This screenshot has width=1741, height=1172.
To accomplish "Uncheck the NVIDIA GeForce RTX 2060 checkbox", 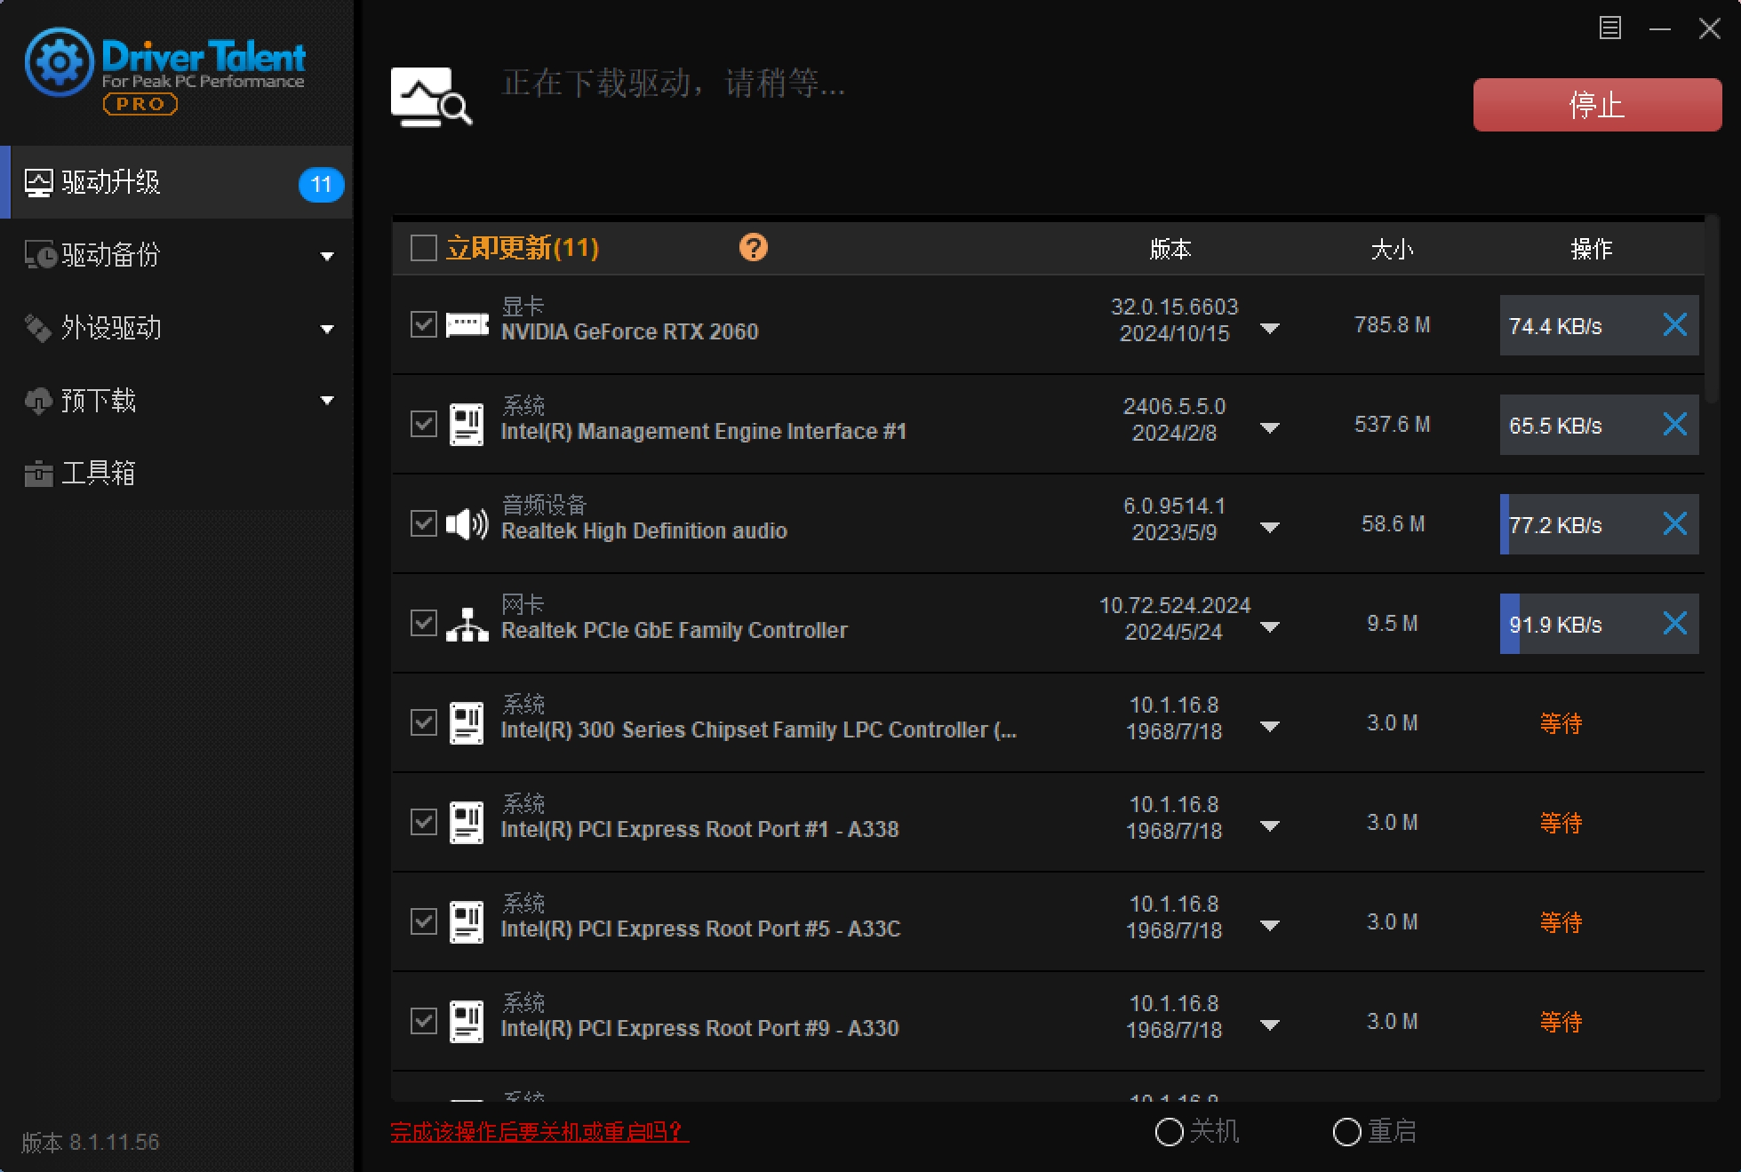I will click(423, 324).
